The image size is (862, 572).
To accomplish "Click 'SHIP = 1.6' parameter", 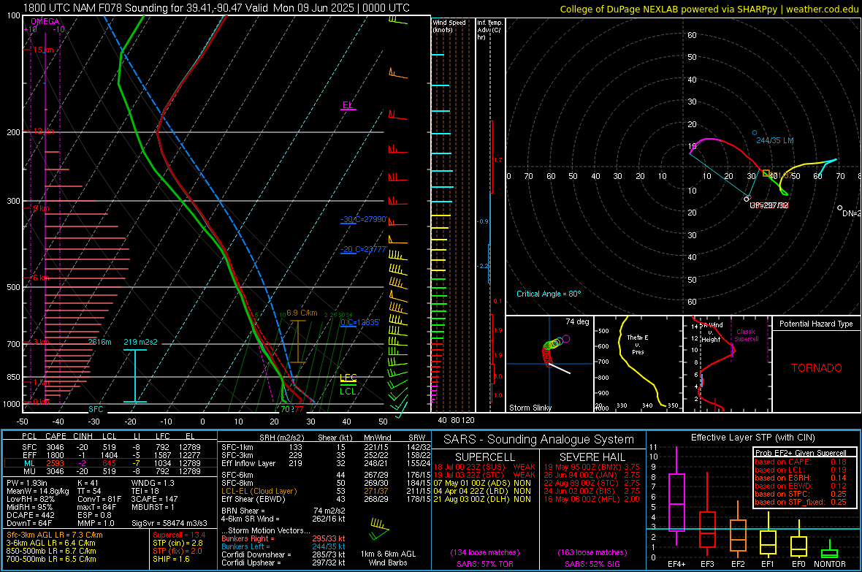I will click(171, 559).
